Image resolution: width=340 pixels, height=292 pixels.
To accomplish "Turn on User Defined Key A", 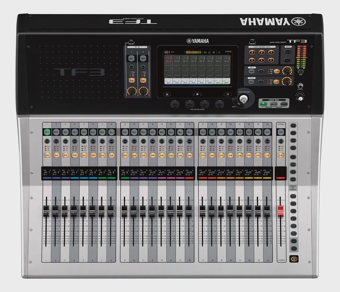I will (252, 52).
